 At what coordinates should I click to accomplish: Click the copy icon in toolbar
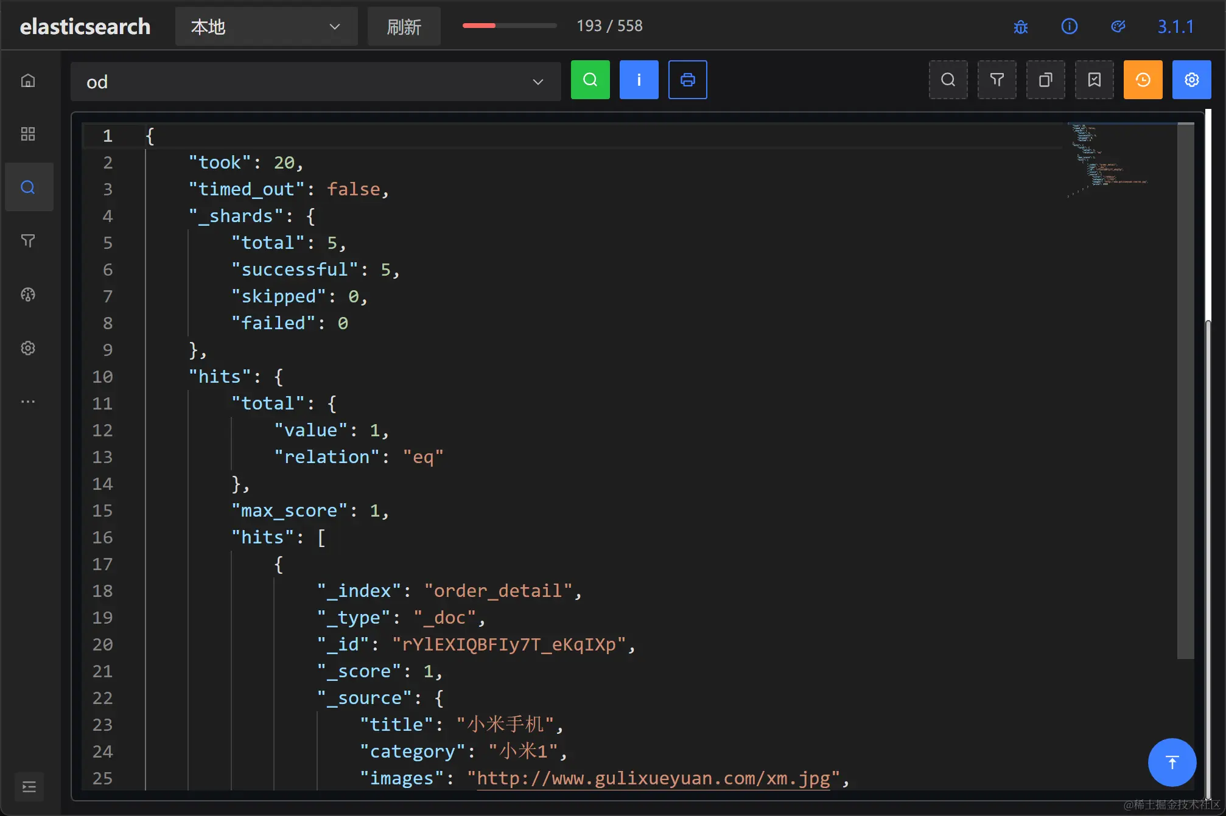1045,80
